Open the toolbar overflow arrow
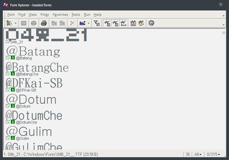229x160 pixels. [223, 25]
